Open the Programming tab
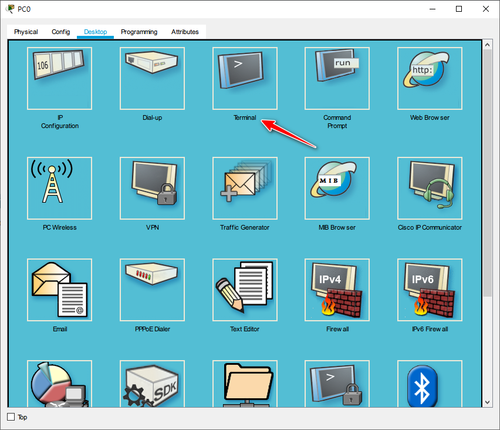Image resolution: width=500 pixels, height=430 pixels. pyautogui.click(x=139, y=32)
